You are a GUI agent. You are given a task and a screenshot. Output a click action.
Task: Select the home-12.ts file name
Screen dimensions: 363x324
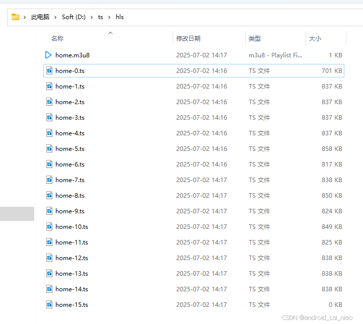coord(72,258)
